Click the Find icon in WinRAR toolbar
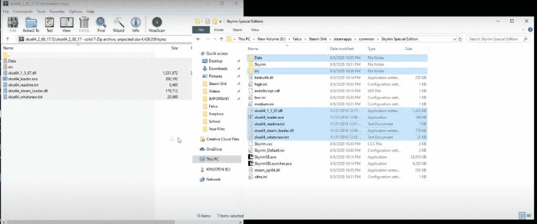 coord(101,25)
